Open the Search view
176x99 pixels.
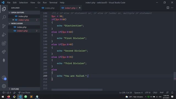(x=4, y=17)
